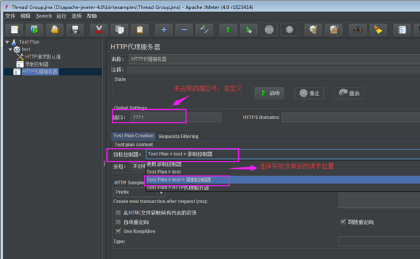Open the Search menu
The height and width of the screenshot is (259, 420).
coord(44,16)
